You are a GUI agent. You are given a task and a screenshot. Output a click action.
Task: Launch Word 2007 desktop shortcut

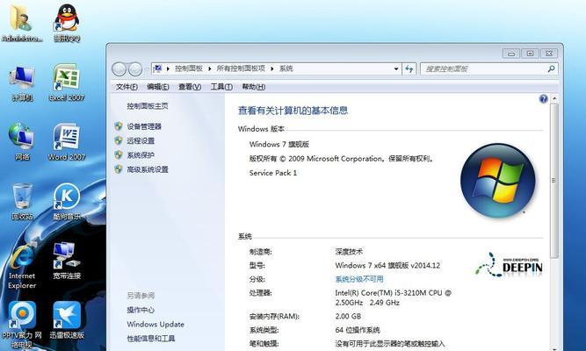pyautogui.click(x=67, y=142)
